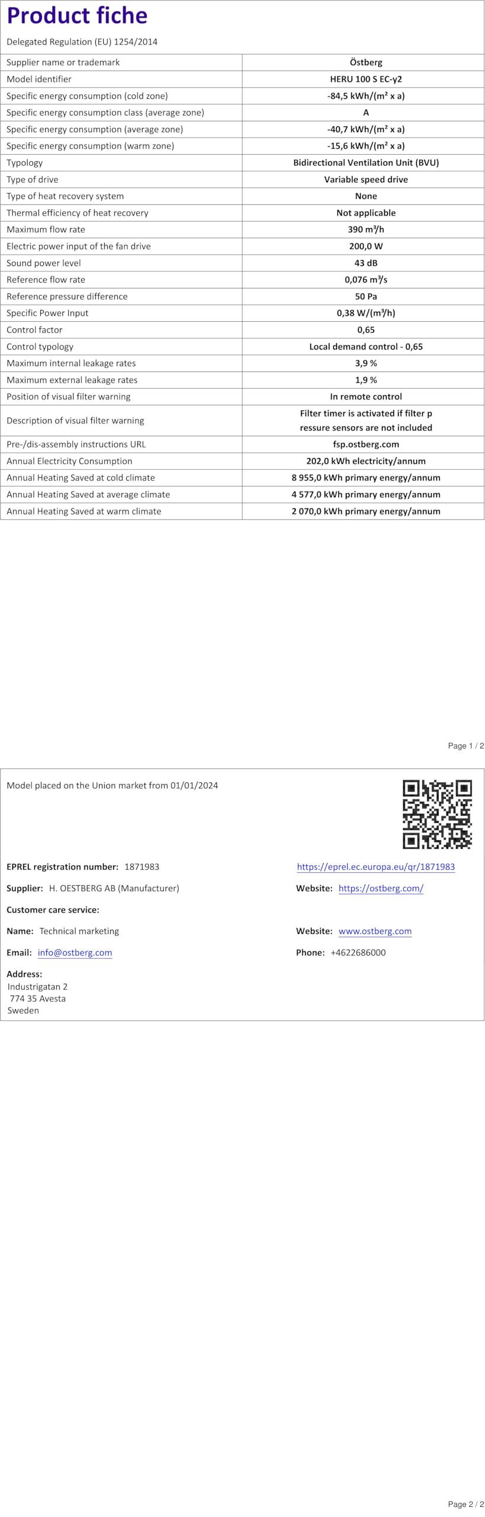Screen dimensions: 485x1517
Task: Click the 'Typology' row label
Action: 24,162
